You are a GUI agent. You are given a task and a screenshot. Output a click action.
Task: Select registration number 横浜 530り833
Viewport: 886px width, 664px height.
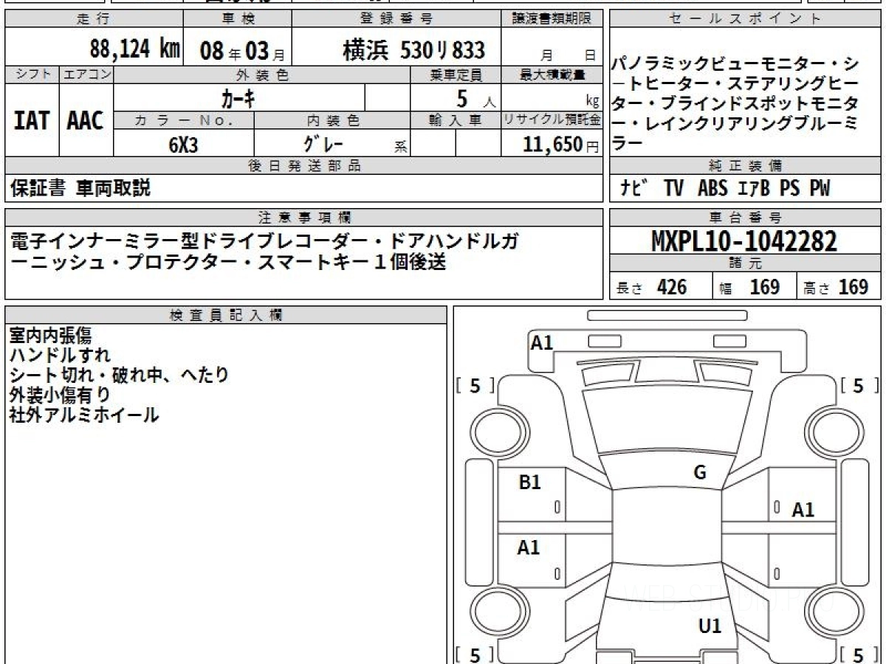[x=414, y=50]
